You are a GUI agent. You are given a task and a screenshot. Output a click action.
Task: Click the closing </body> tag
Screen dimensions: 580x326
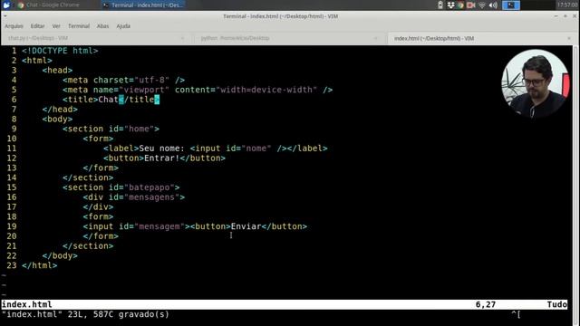pos(60,255)
